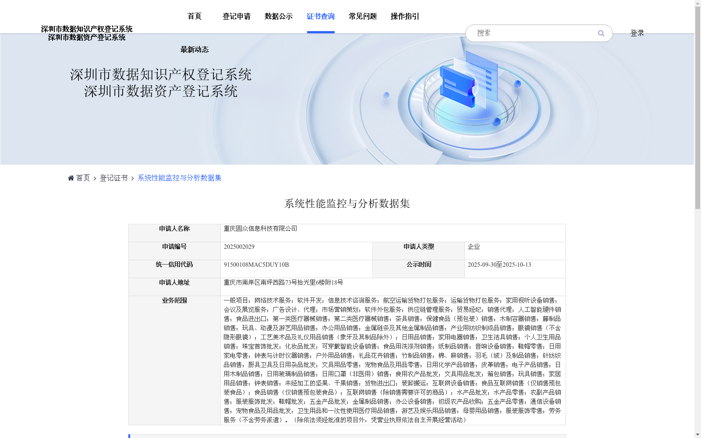701x438 pixels.
Task: Click the banner title 深圳市数据知识产权登记系统
Action: click(x=161, y=75)
